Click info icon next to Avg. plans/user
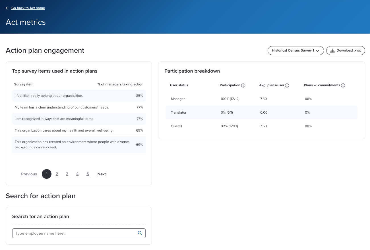This screenshot has height=250, width=370. point(287,85)
